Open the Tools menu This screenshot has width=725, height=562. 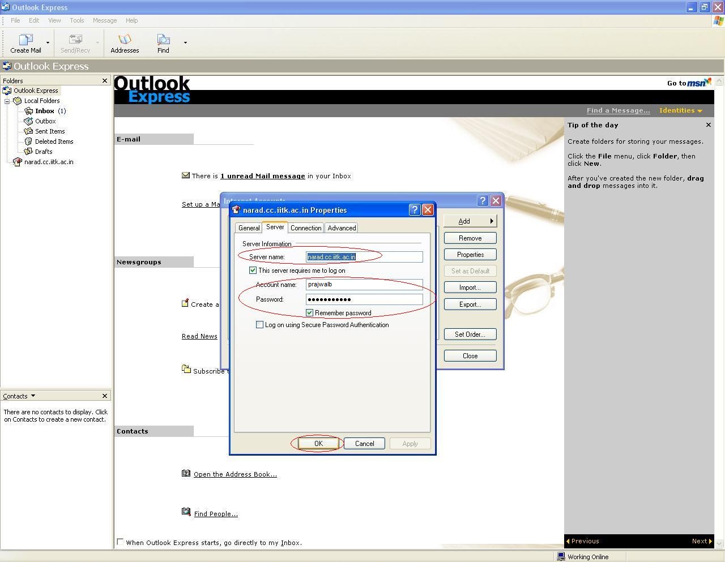(77, 20)
